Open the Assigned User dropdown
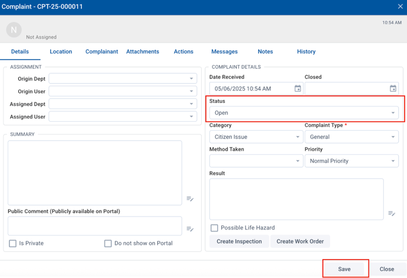Screen dimensions: 407x278 point(122,117)
